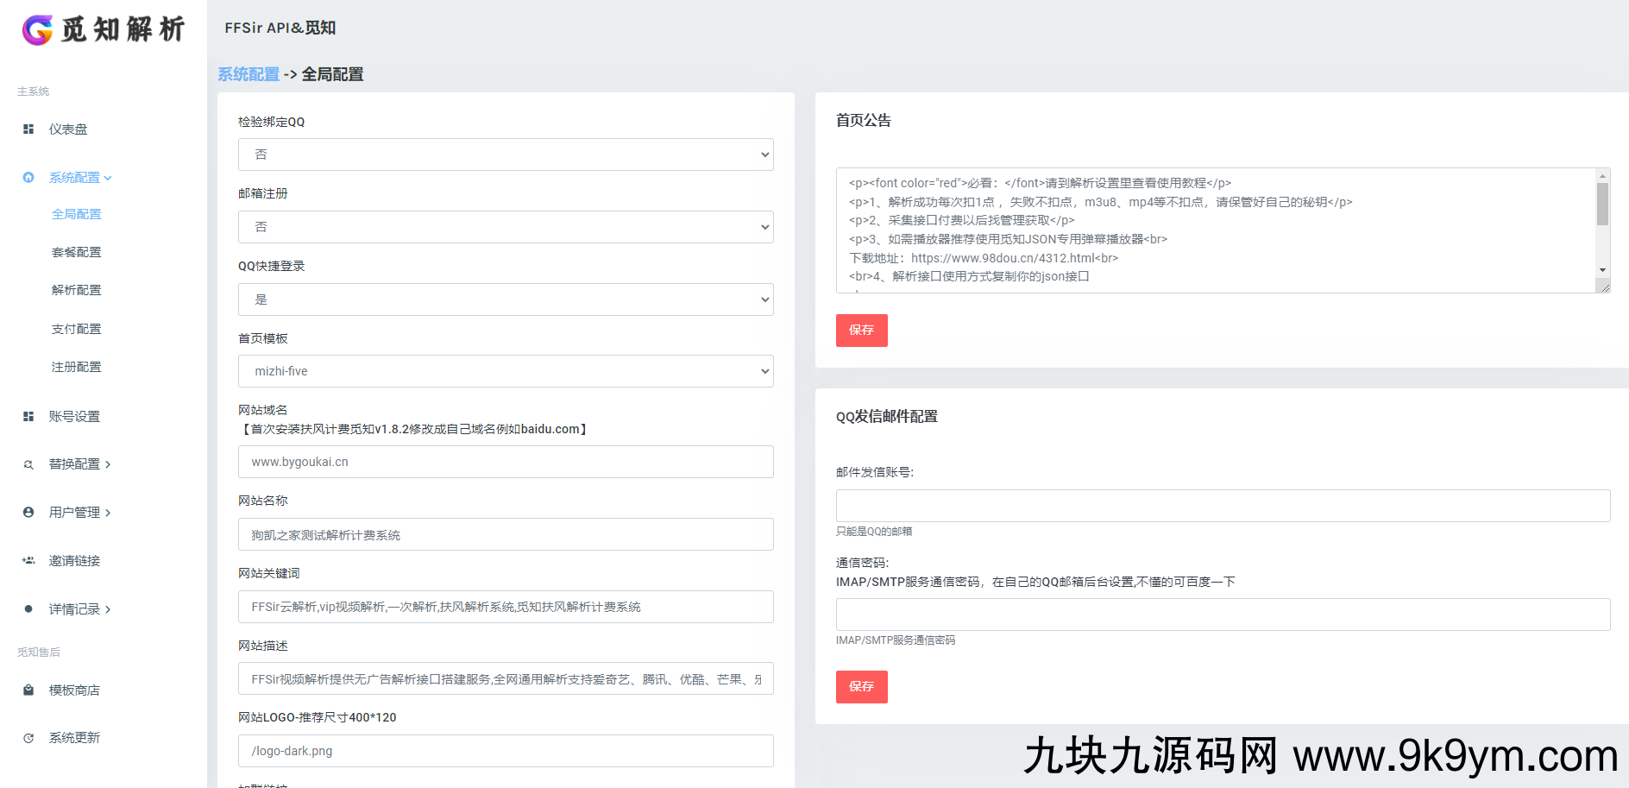Save the 首页公告 announcement
The width and height of the screenshot is (1629, 788).
point(861,330)
